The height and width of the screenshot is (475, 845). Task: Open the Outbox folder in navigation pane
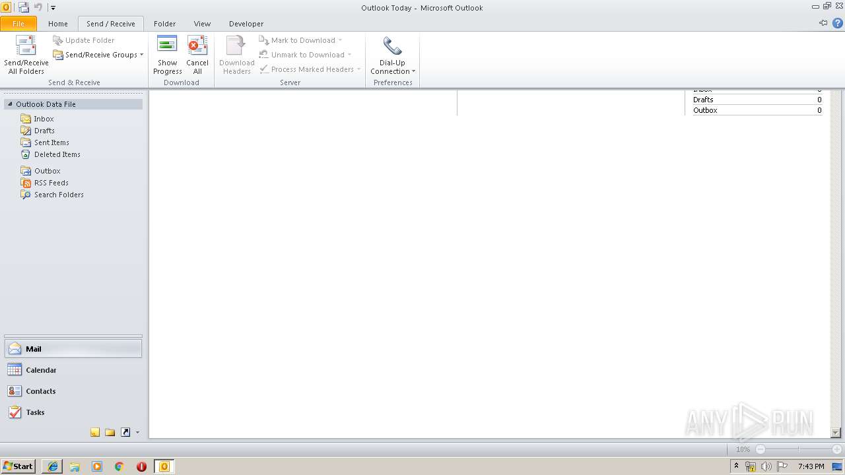click(48, 171)
